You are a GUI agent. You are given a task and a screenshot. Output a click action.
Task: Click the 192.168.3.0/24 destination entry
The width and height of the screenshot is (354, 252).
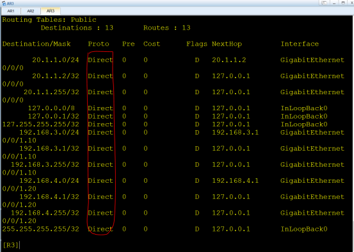click(49, 132)
